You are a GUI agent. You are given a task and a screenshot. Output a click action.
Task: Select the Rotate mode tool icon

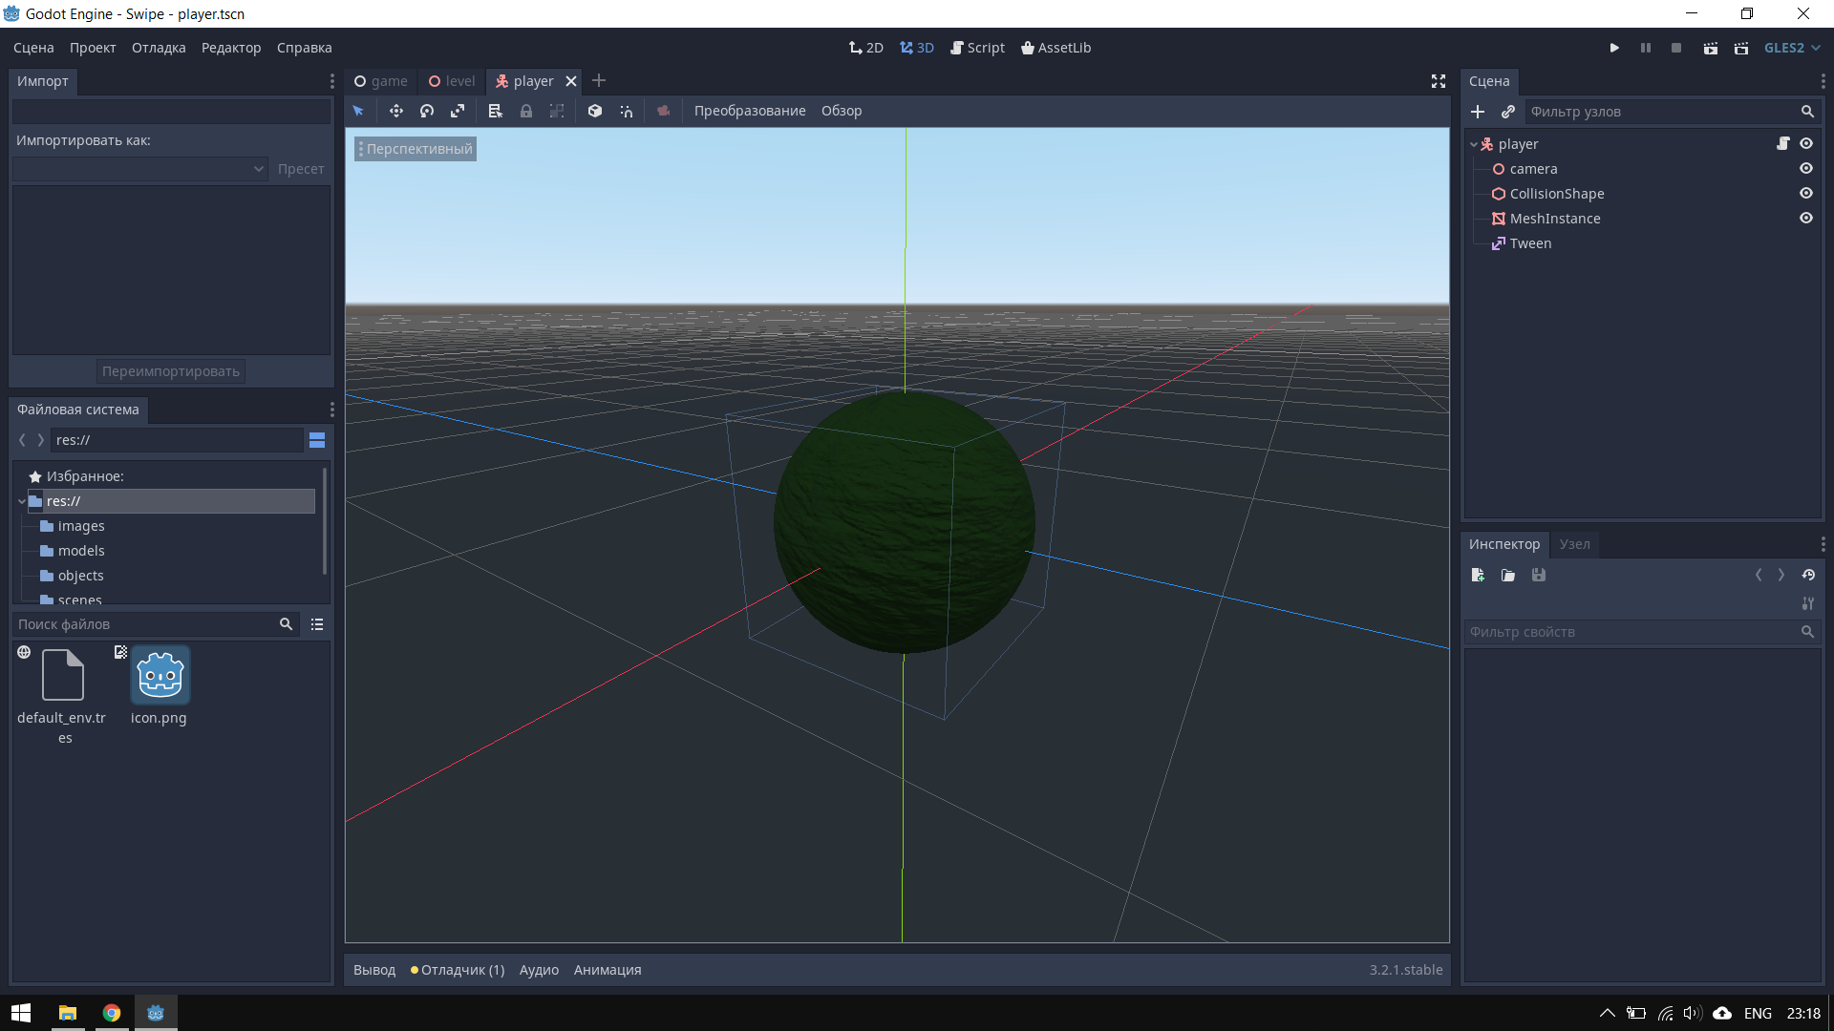point(427,111)
